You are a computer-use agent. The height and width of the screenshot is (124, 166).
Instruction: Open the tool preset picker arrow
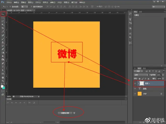tap(7, 7)
